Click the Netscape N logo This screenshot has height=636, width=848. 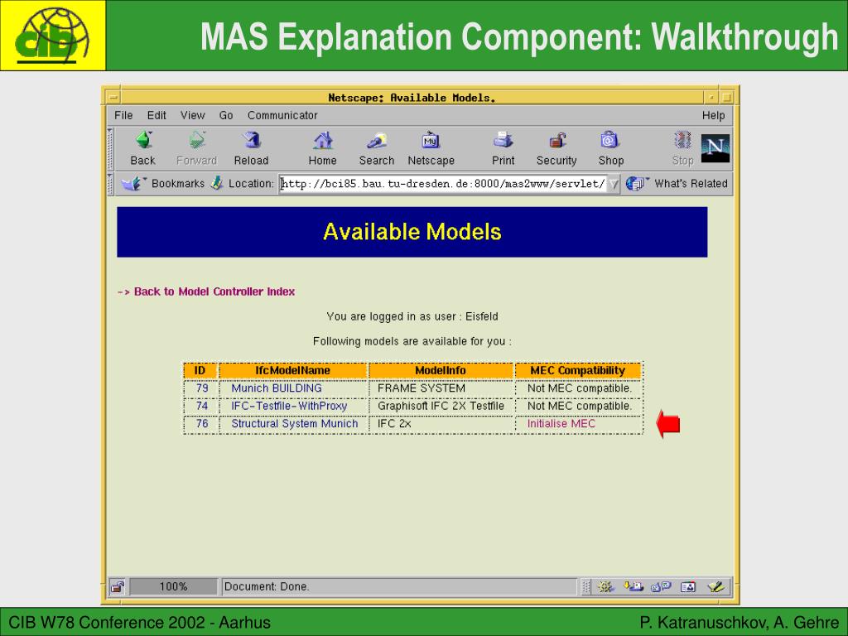[x=715, y=148]
